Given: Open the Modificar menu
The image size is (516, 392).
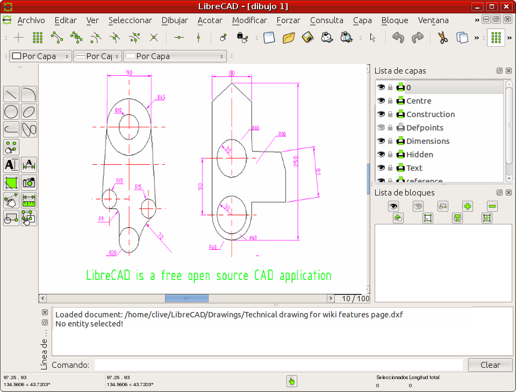Looking at the screenshot, I should click(249, 20).
